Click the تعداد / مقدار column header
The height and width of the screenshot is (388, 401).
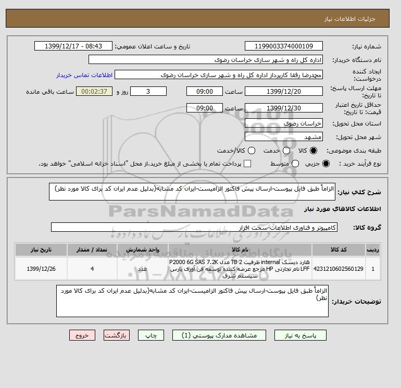click(x=92, y=249)
